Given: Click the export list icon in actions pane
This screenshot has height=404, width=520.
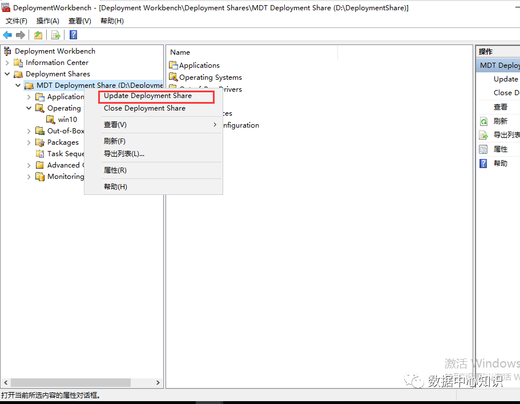Looking at the screenshot, I should [483, 135].
